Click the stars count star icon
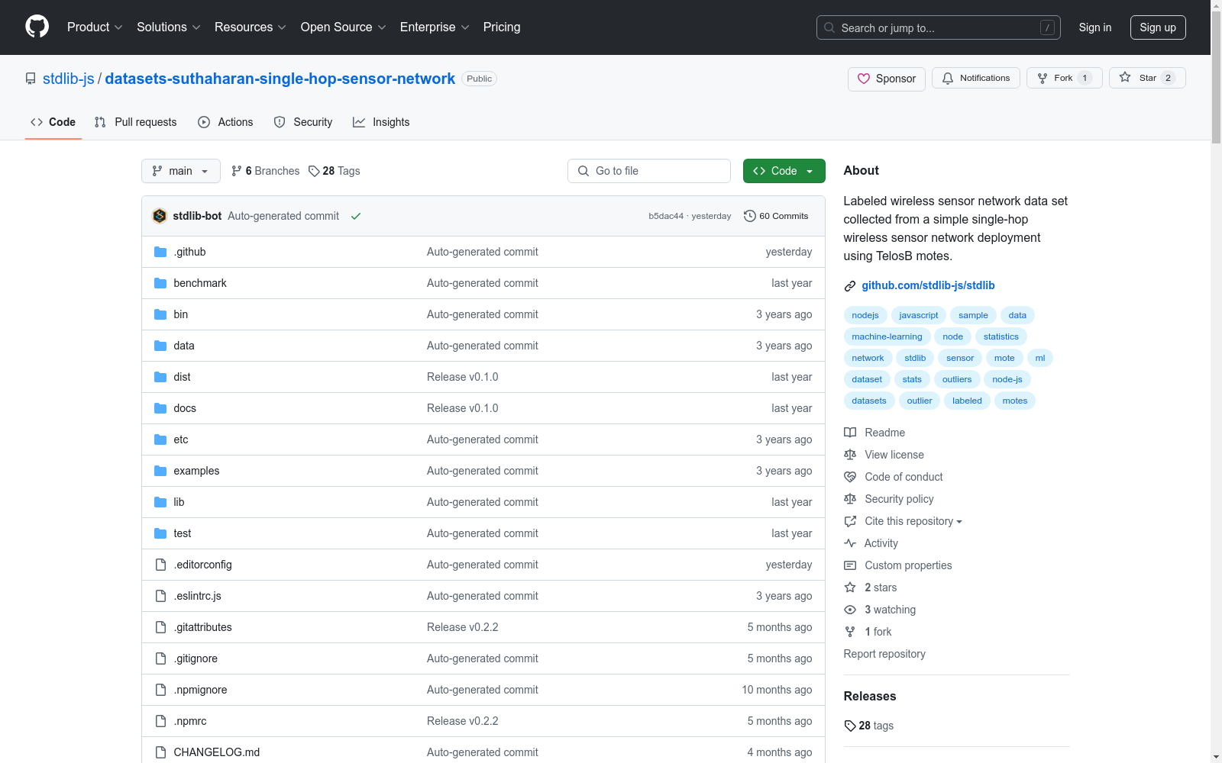The width and height of the screenshot is (1222, 763). (850, 588)
